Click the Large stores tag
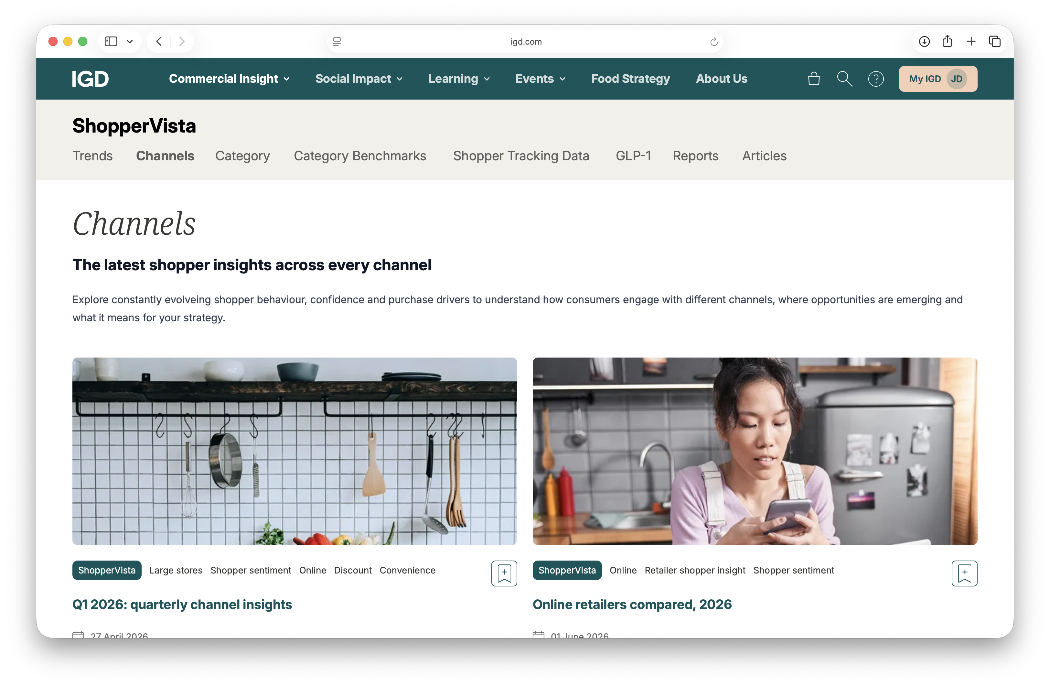Screen dimensions: 1050x686 point(176,570)
